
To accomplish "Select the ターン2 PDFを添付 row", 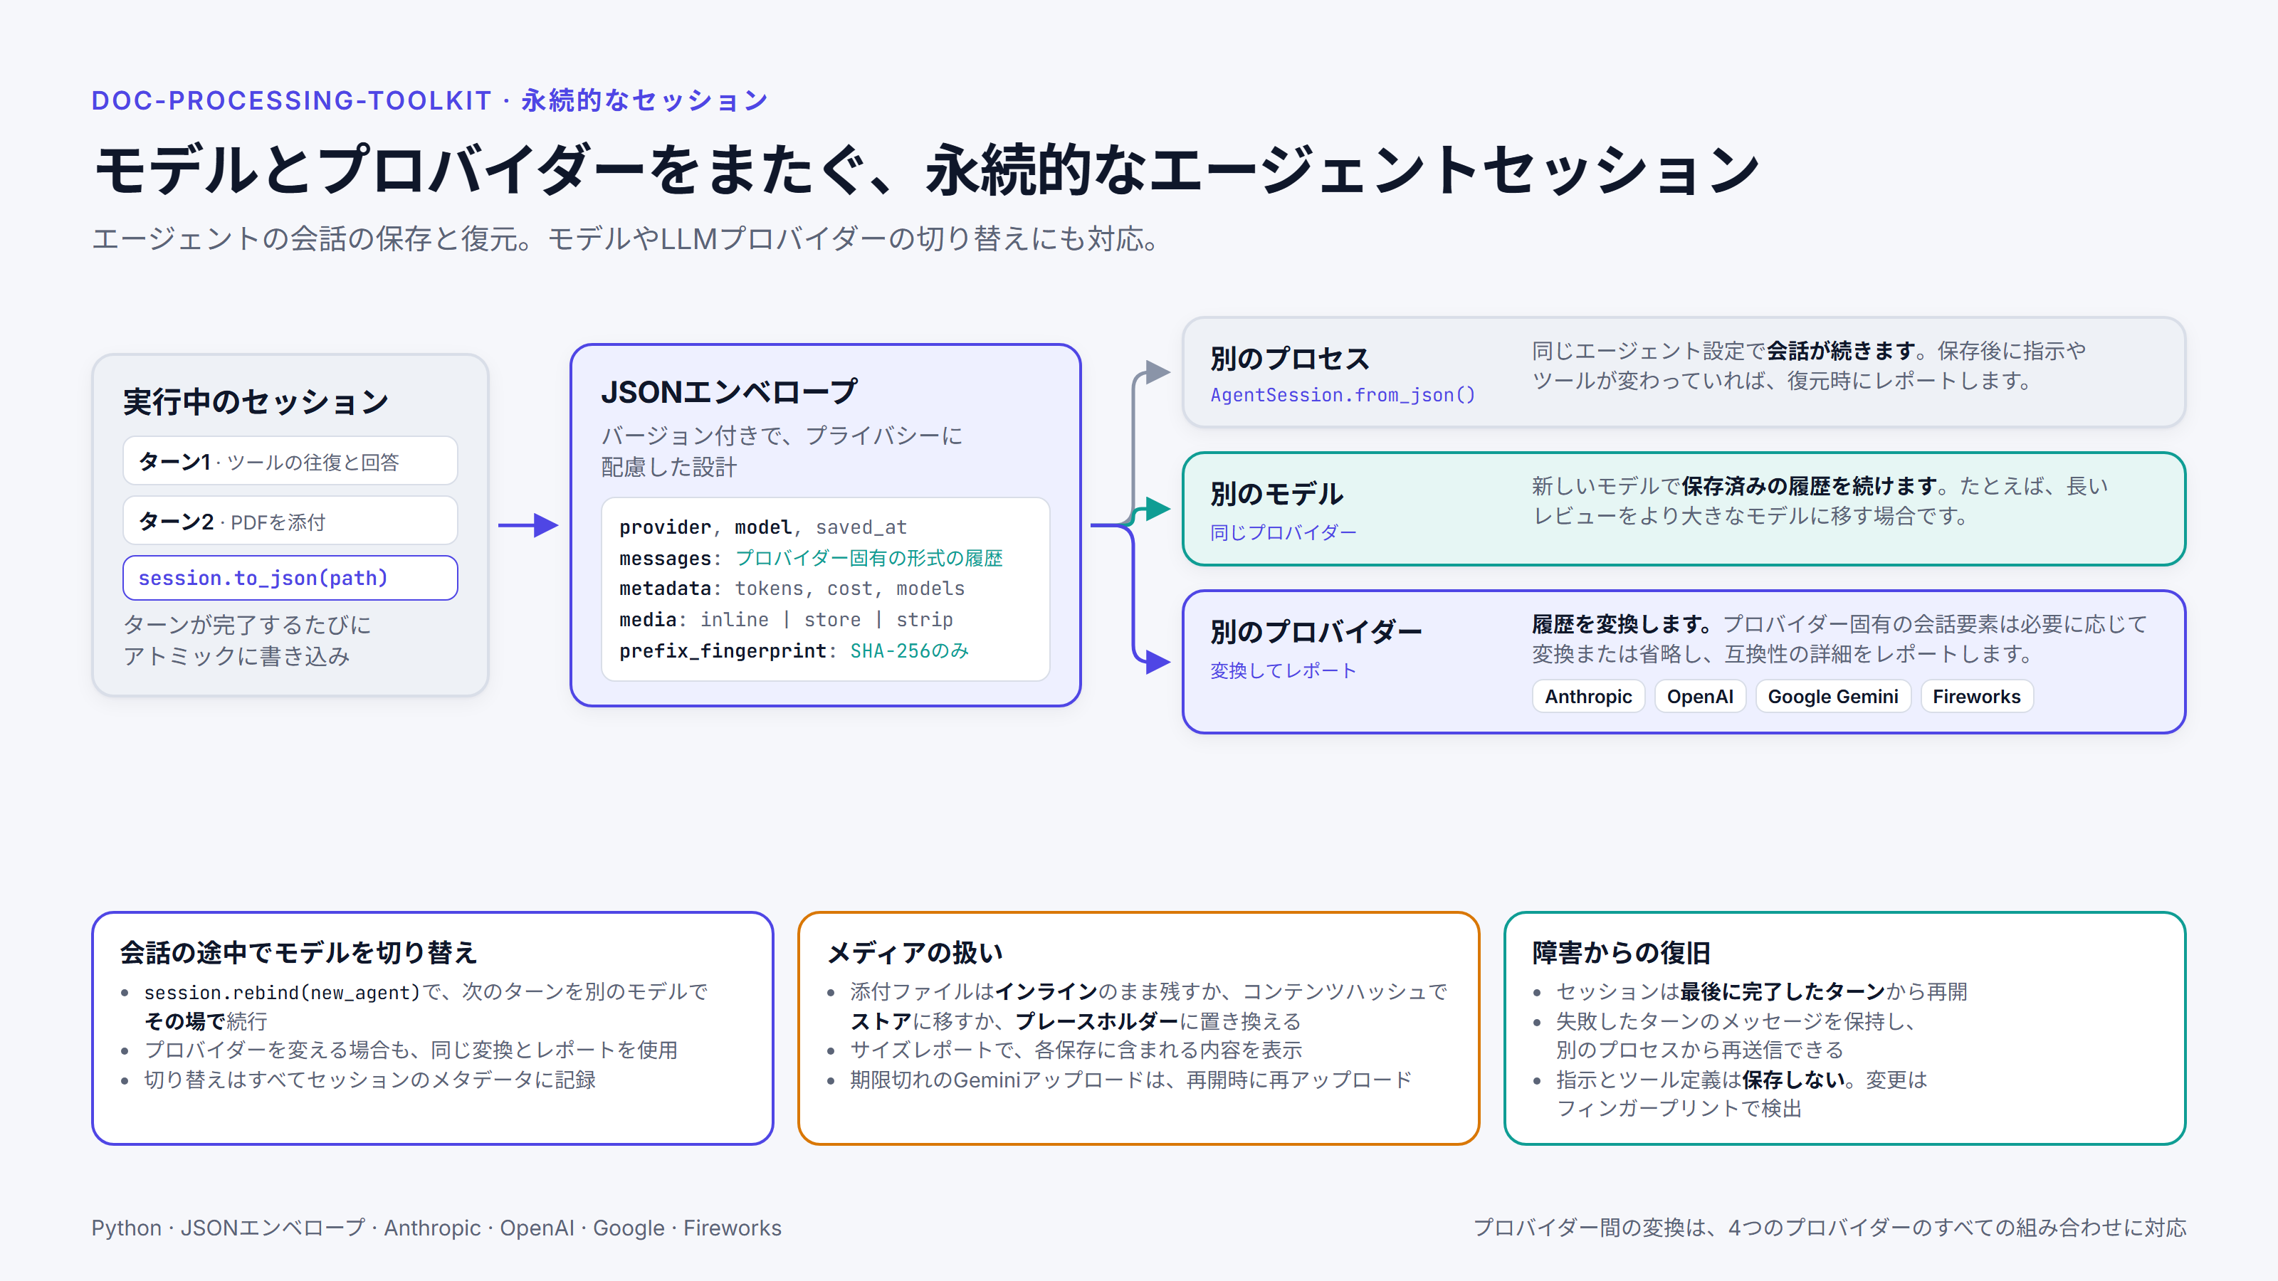I will (290, 522).
